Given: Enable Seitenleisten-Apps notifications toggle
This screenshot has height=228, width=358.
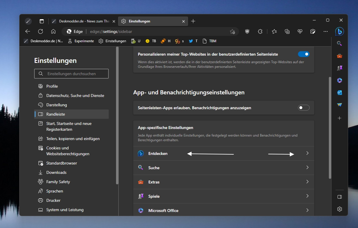Looking at the screenshot, I should tap(303, 108).
